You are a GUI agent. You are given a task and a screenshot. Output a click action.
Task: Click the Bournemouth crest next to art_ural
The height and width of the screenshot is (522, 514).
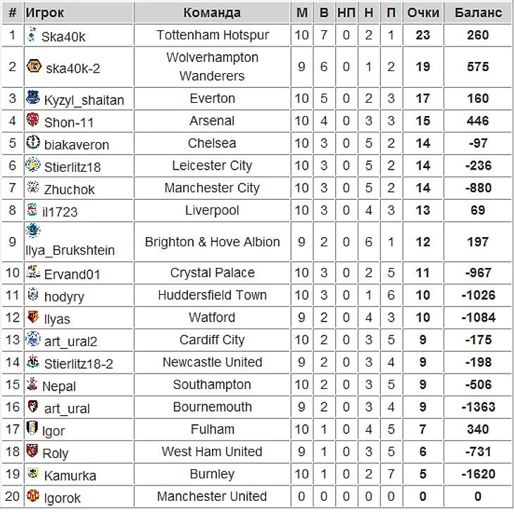click(x=32, y=406)
